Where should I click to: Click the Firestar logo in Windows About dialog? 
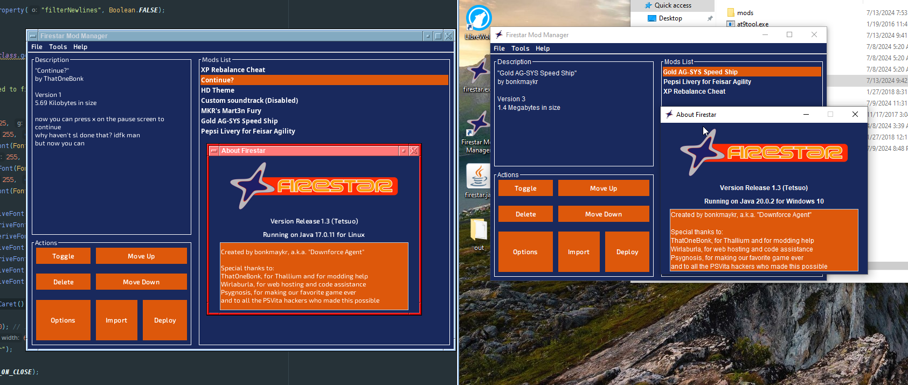764,153
